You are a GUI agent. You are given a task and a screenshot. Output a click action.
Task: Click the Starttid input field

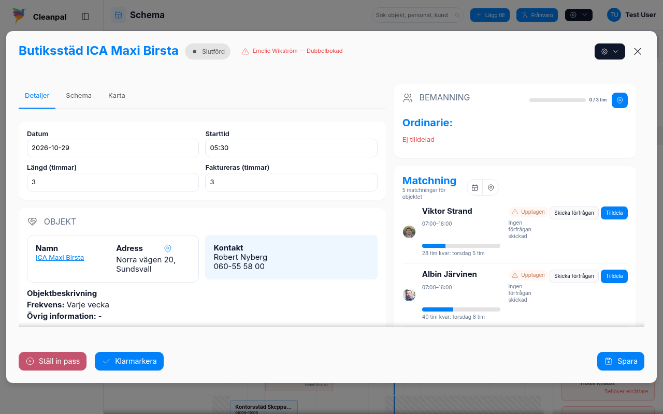click(291, 148)
